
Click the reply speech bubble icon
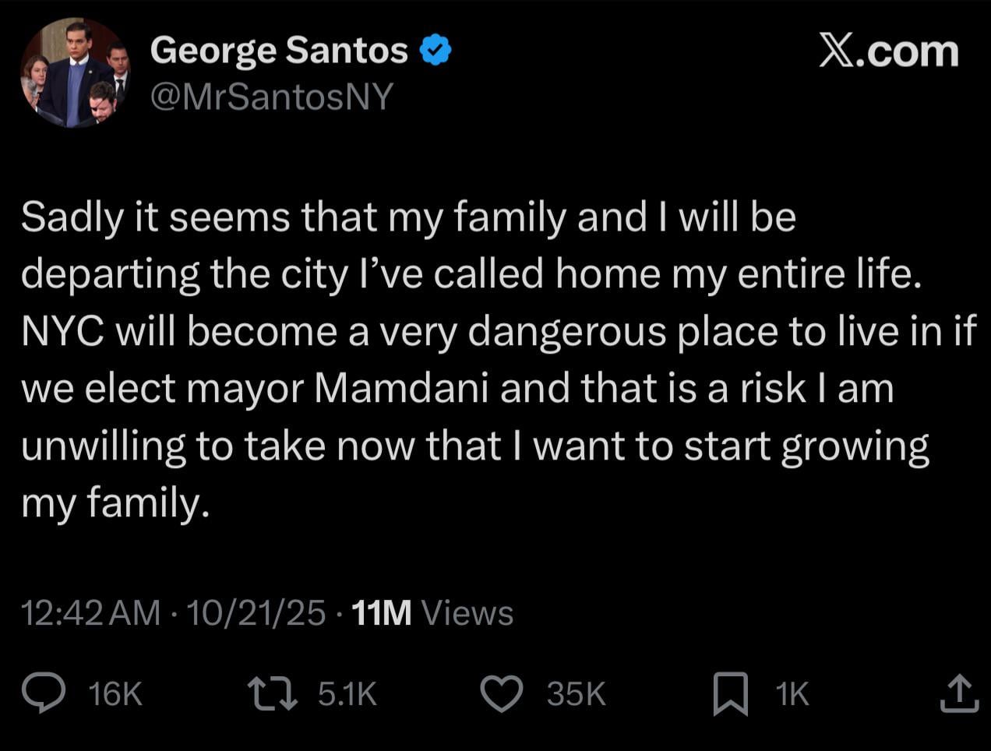43,693
